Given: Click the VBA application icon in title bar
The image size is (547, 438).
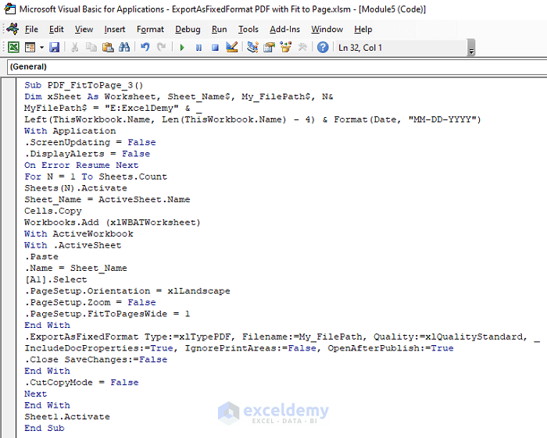Looking at the screenshot, I should point(10,9).
